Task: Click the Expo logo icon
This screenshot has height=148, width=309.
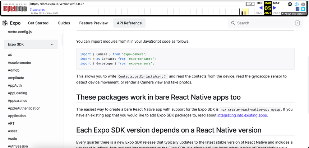Action: 5,23
